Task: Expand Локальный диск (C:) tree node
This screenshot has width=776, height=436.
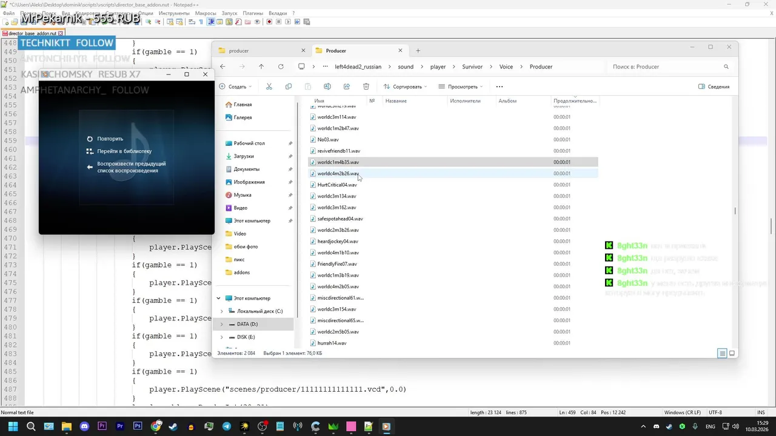Action: 222,311
